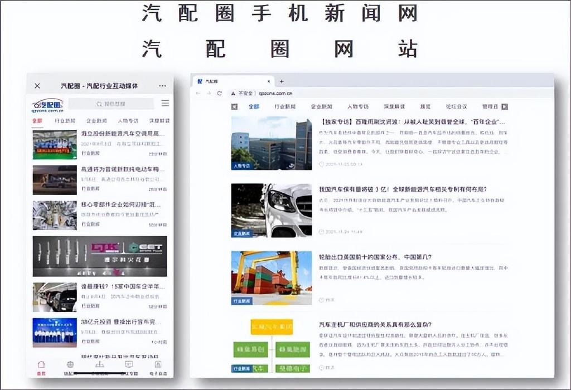Open mobile article starting with 核心零部件企业
Screen dimensions: 571x390
(x=121, y=204)
